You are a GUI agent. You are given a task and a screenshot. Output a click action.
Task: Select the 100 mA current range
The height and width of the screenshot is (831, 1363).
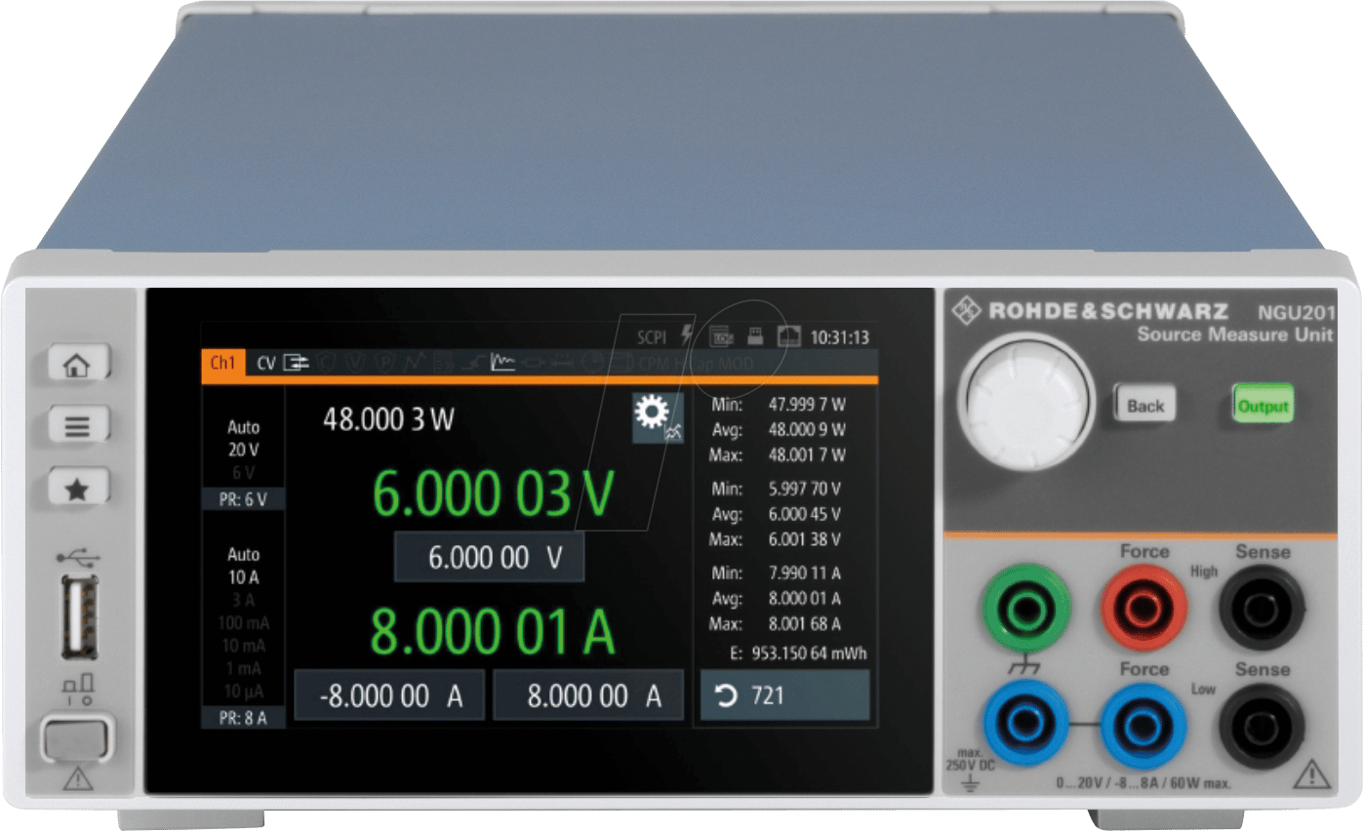pyautogui.click(x=244, y=622)
